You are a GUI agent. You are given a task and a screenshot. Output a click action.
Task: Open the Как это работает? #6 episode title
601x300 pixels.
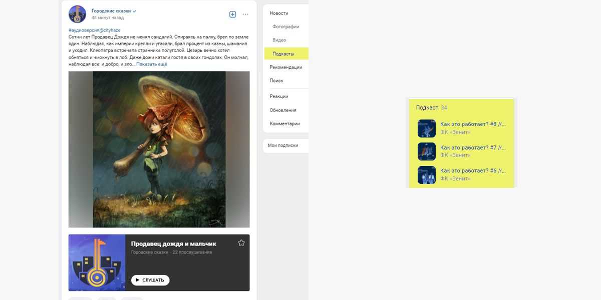pos(473,170)
